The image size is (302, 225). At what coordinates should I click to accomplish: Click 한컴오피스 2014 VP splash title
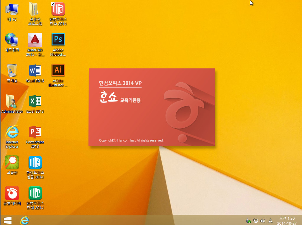[120, 83]
